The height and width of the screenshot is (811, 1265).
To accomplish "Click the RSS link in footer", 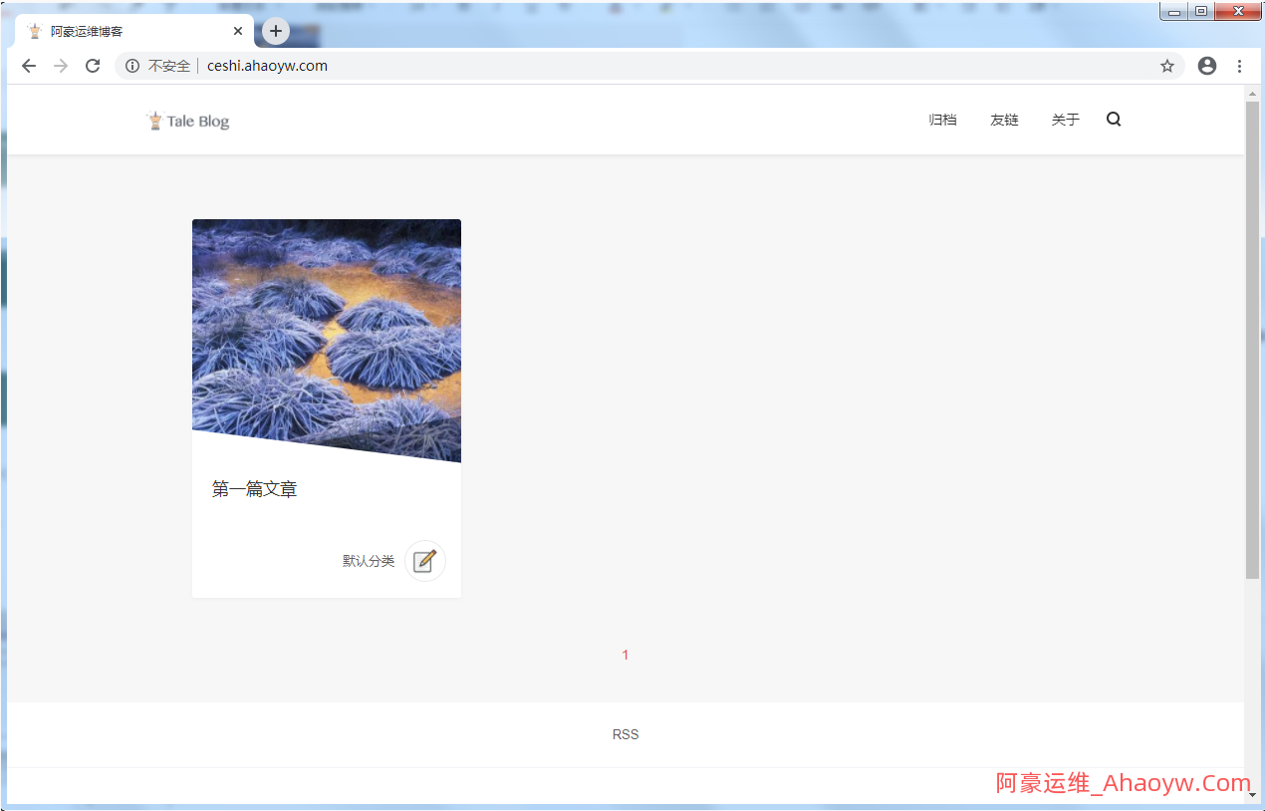I will point(626,734).
